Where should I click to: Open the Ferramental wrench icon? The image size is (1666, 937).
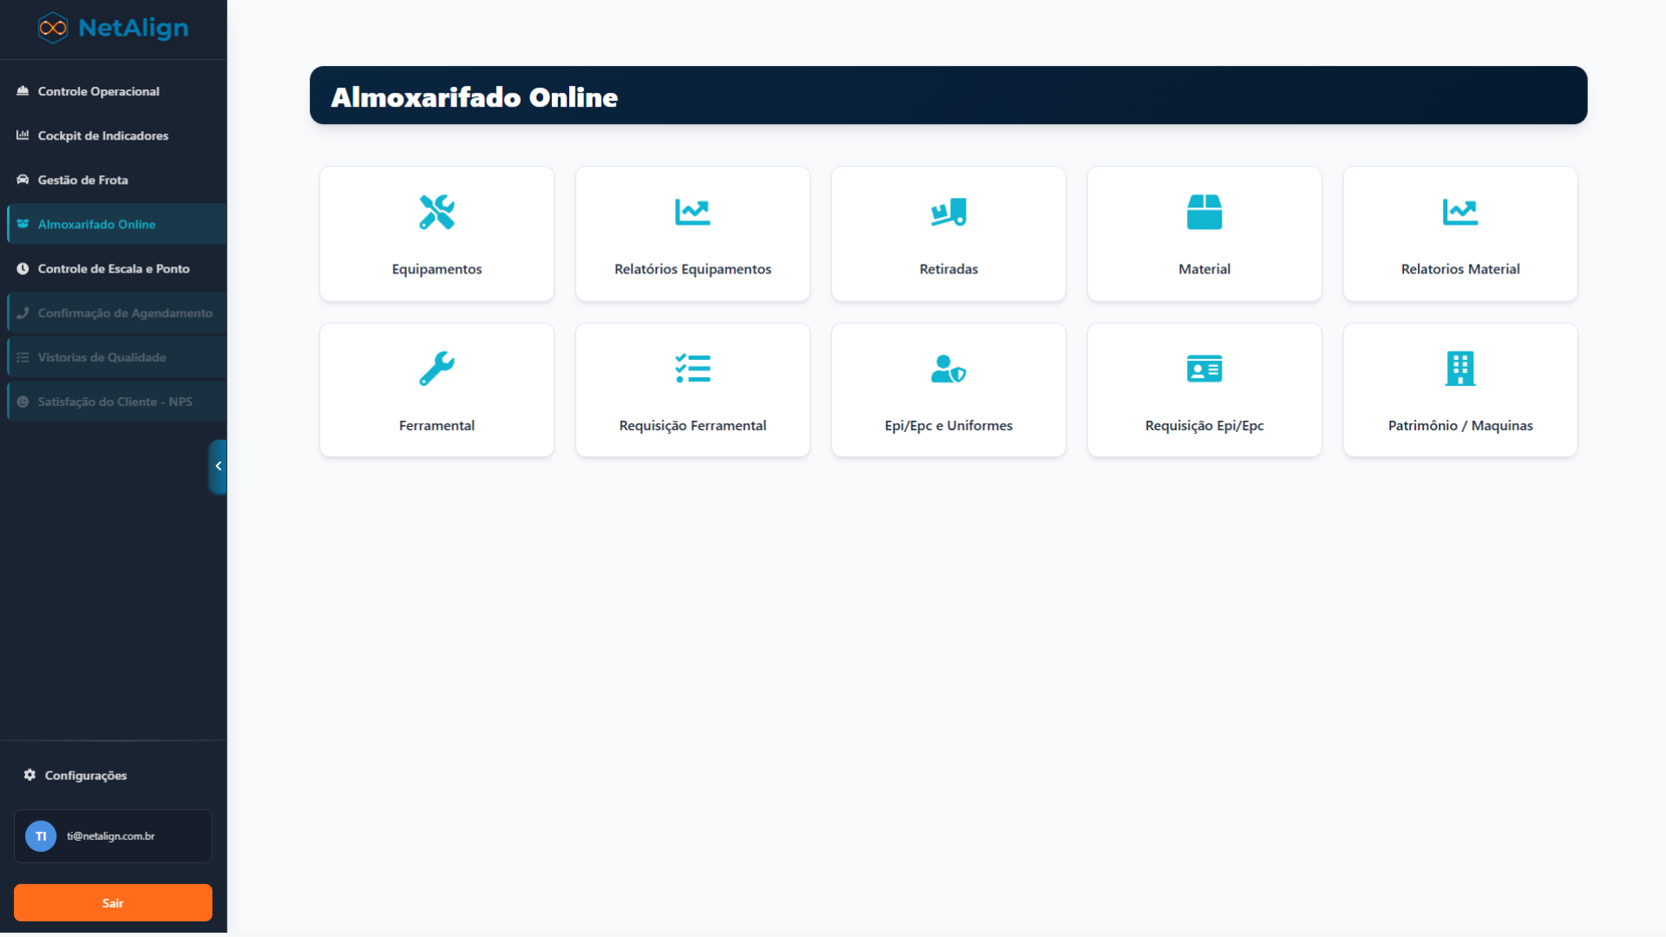click(436, 369)
